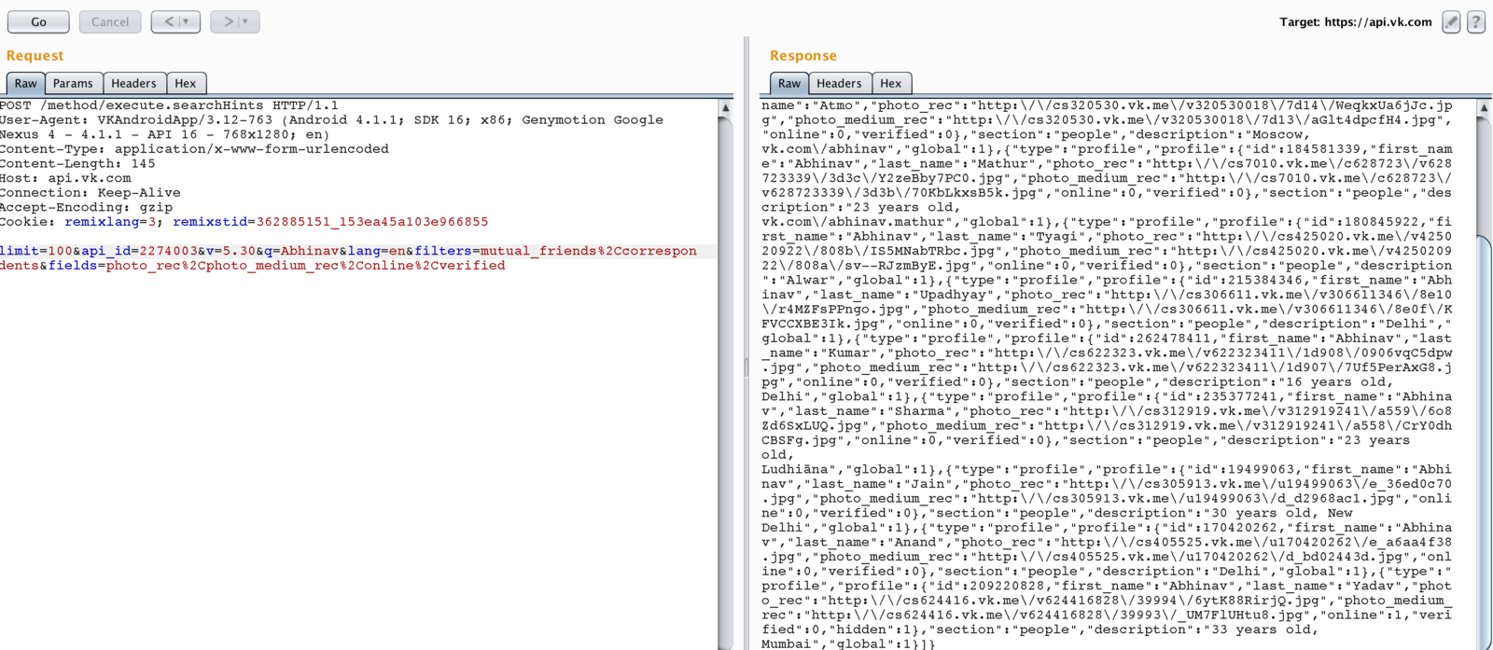Viewport: 1493px width, 650px height.
Task: Click the Request section heading
Action: pyautogui.click(x=35, y=56)
